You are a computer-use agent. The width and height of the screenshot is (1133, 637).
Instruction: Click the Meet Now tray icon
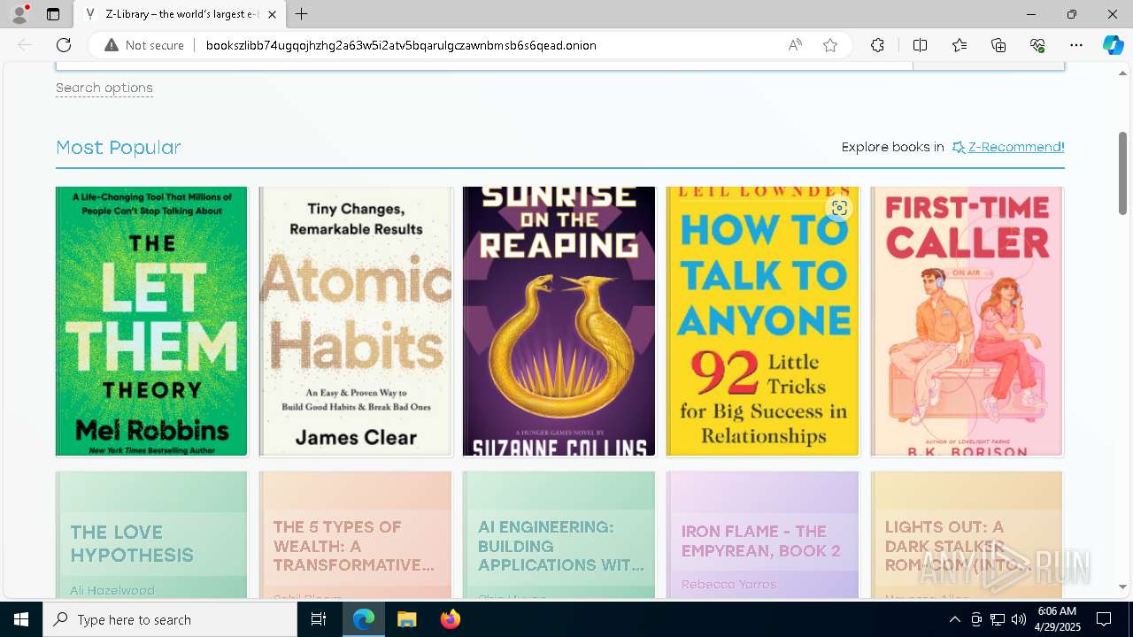[976, 619]
